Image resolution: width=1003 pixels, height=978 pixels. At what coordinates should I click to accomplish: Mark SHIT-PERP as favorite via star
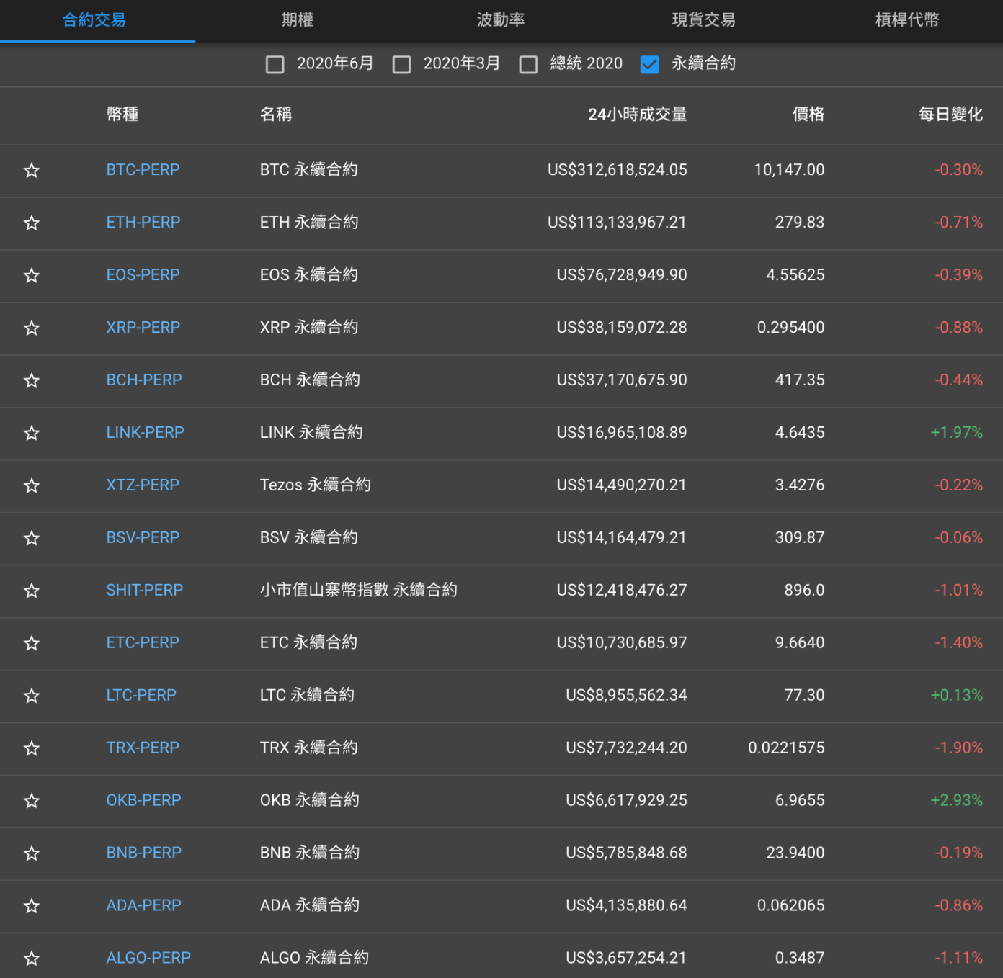[32, 591]
